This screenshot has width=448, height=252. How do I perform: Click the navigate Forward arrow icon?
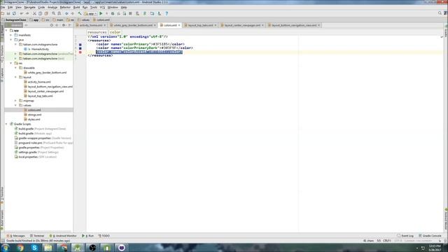click(x=72, y=13)
